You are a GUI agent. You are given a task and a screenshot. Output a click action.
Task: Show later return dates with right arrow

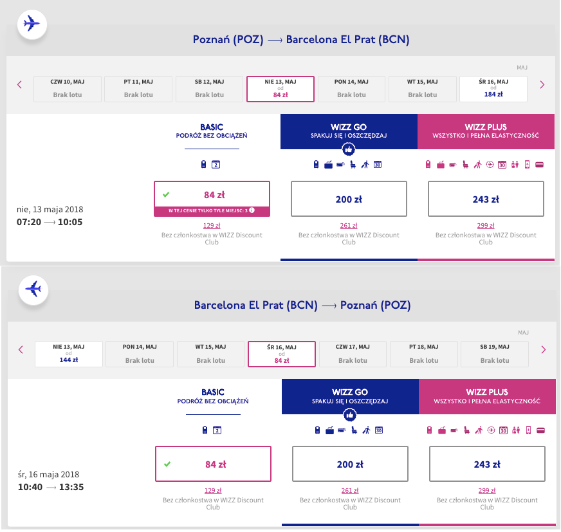[544, 349]
